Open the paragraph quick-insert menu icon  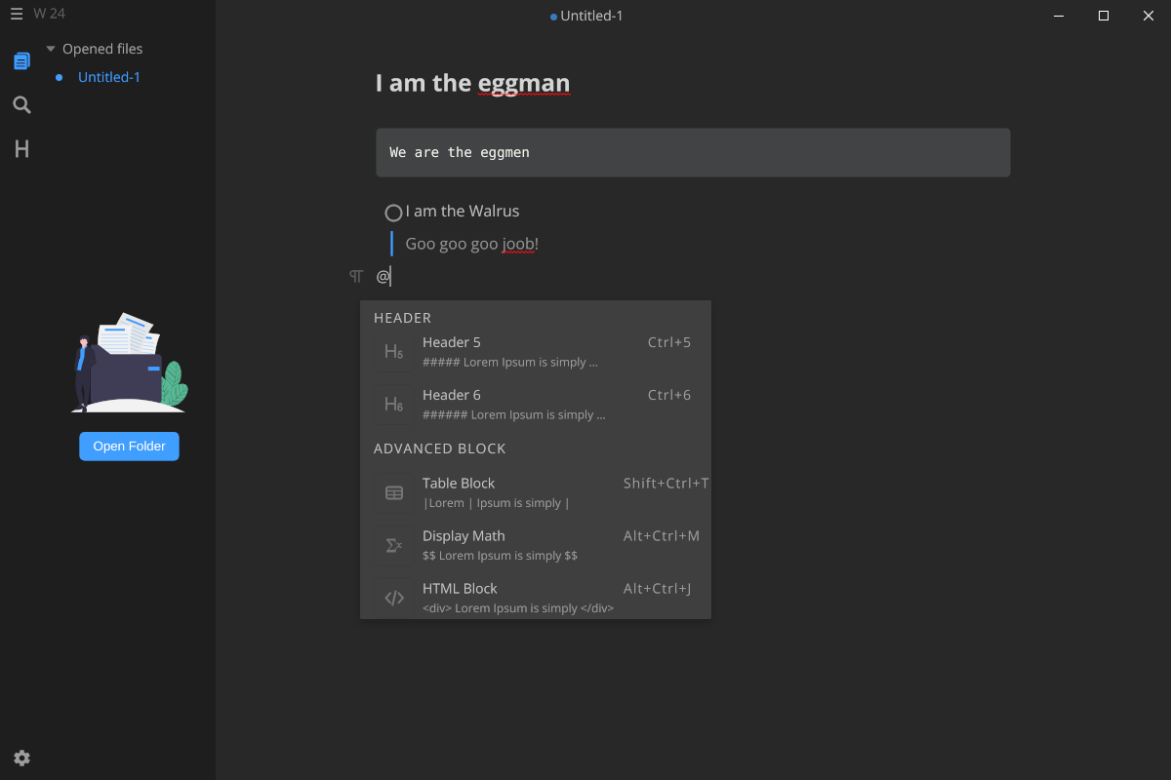[x=355, y=276]
